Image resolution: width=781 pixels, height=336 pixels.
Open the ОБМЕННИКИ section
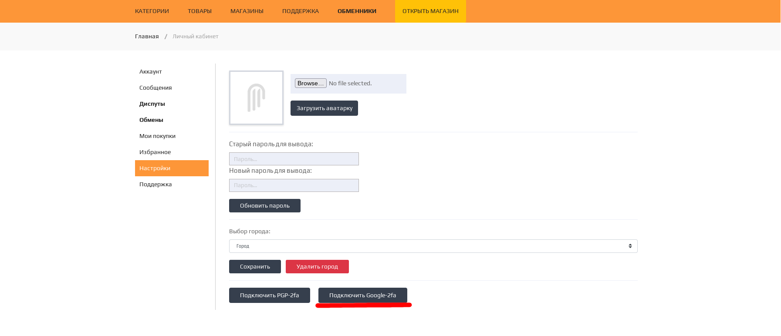[x=357, y=11]
